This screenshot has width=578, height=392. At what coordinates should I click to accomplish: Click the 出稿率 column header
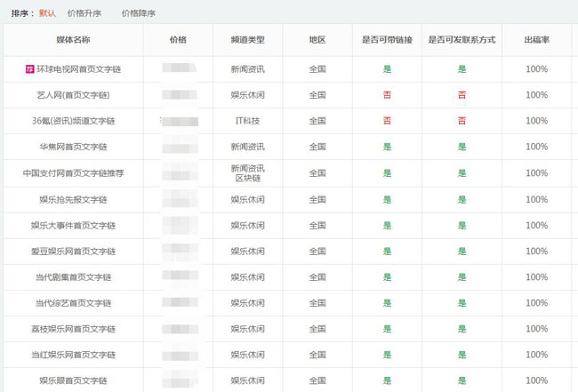tap(537, 40)
